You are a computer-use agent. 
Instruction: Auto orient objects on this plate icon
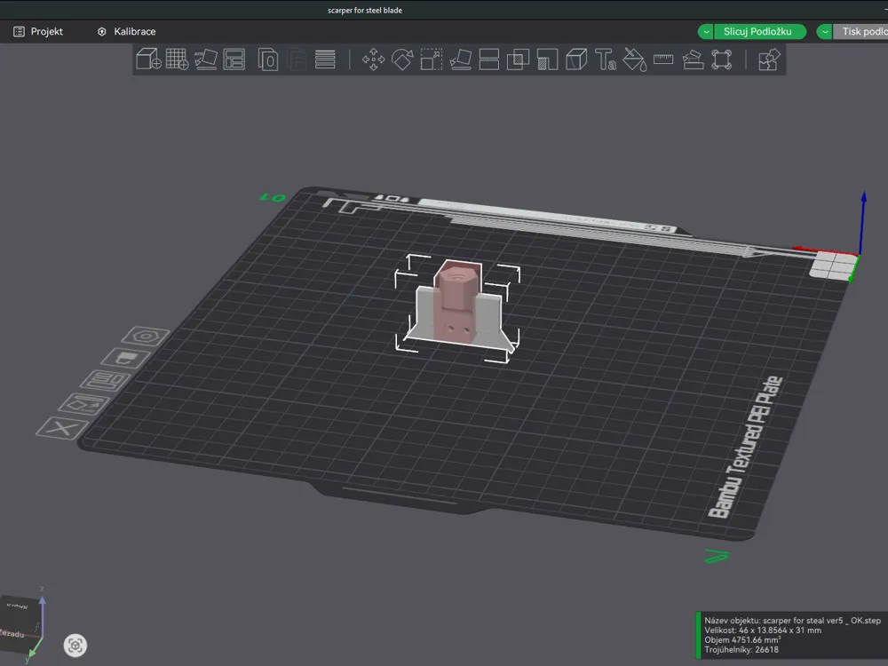(x=83, y=404)
